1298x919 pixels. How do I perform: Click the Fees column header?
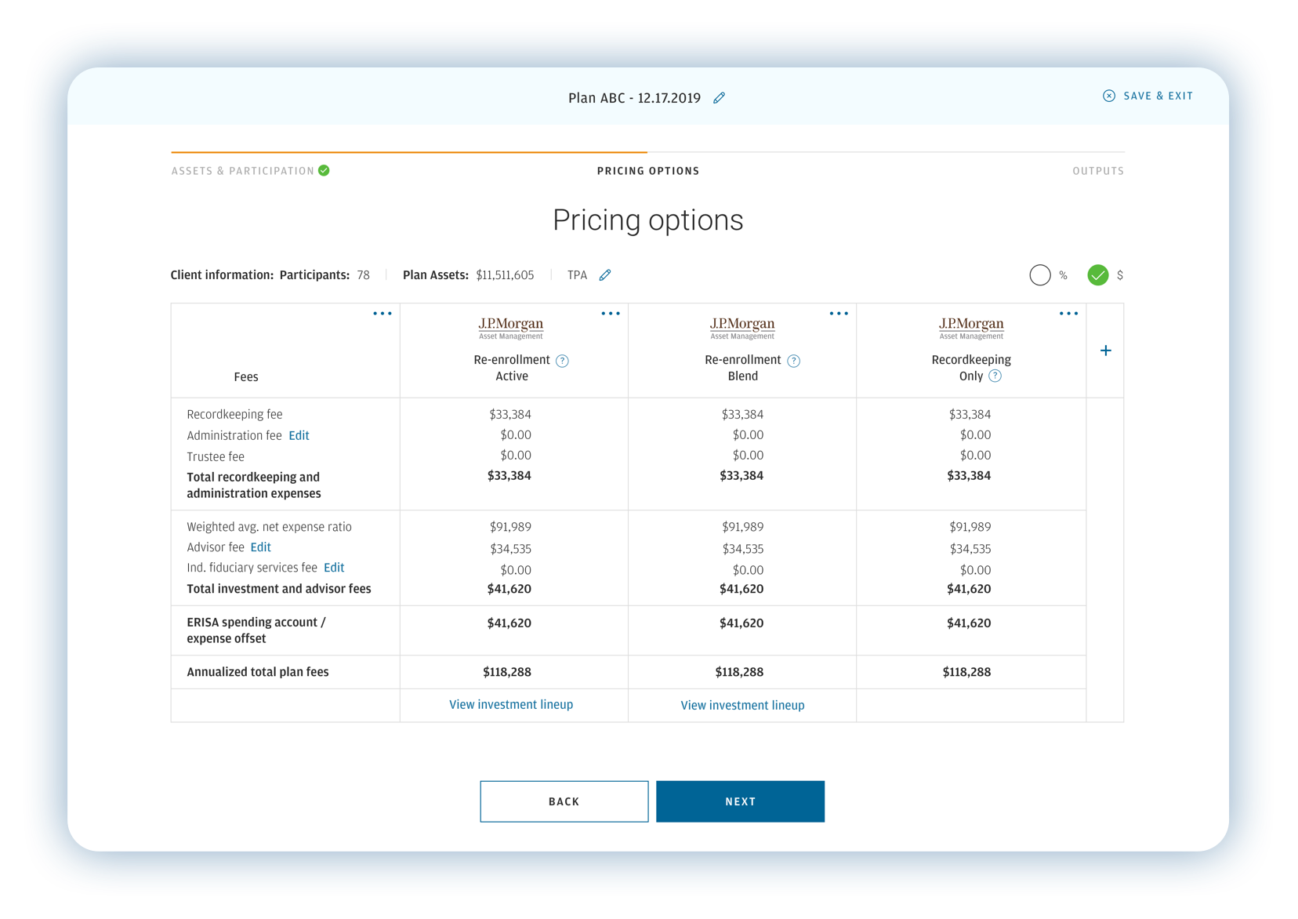coord(246,377)
